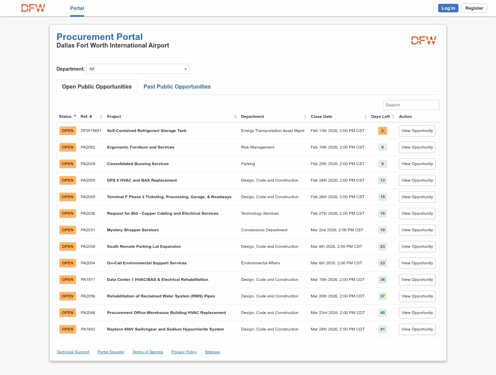Open the Technical Support footer link

pyautogui.click(x=73, y=352)
